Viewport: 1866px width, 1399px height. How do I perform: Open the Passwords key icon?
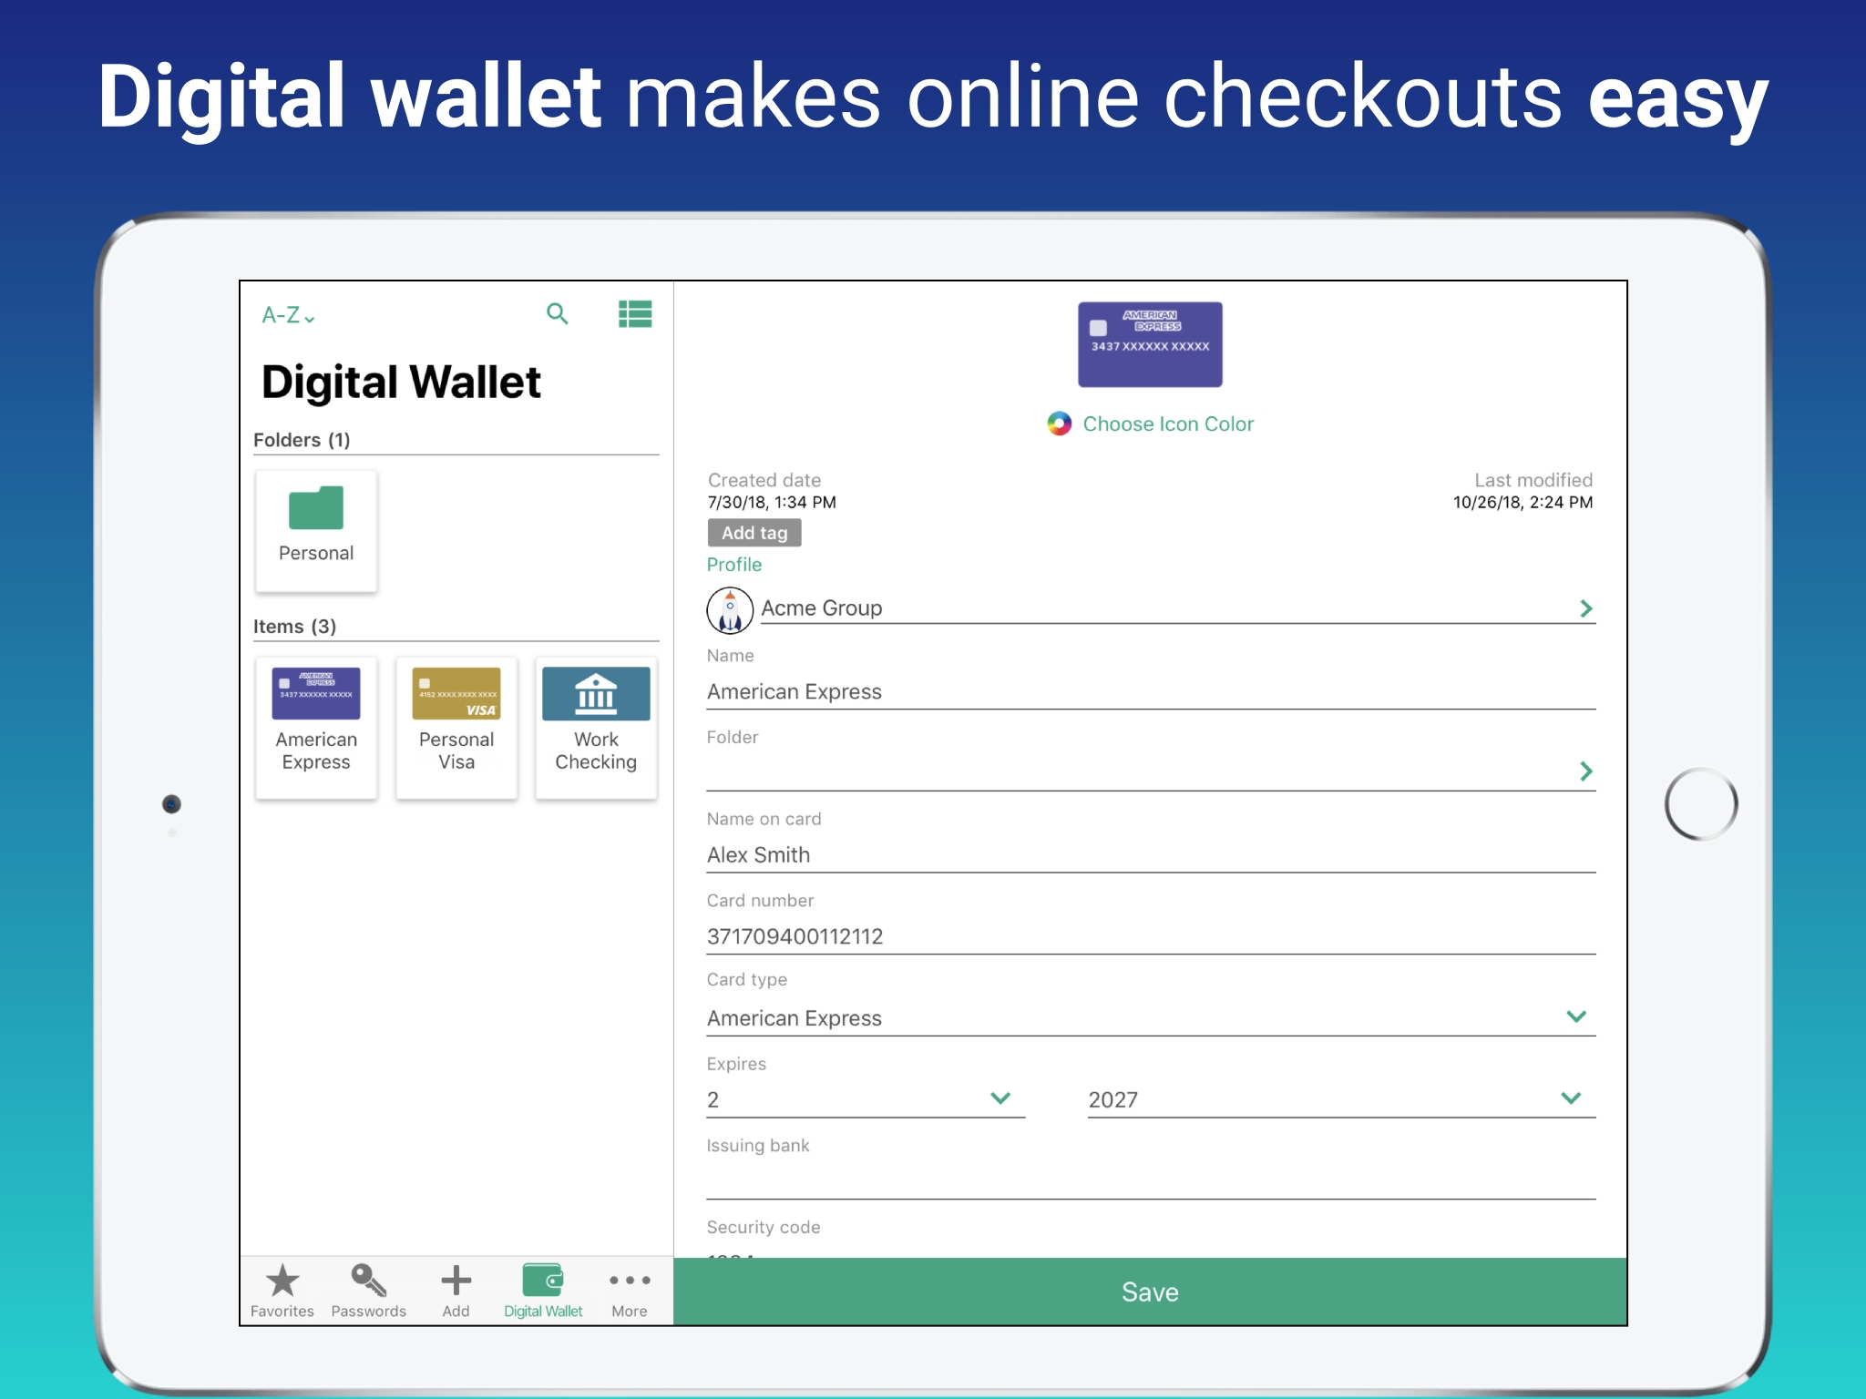pyautogui.click(x=368, y=1282)
